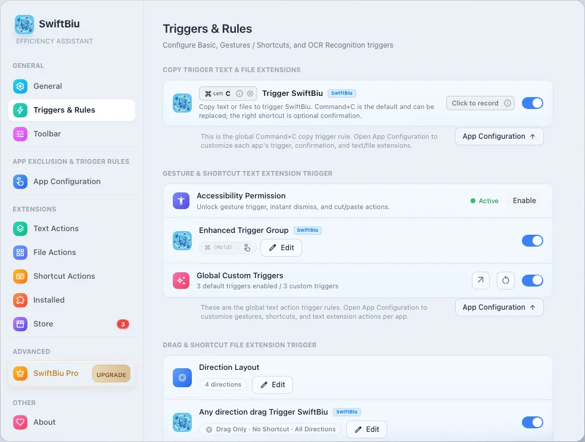Click the SwiftBiu Pro crown icon
This screenshot has width=585, height=442.
pyautogui.click(x=20, y=373)
